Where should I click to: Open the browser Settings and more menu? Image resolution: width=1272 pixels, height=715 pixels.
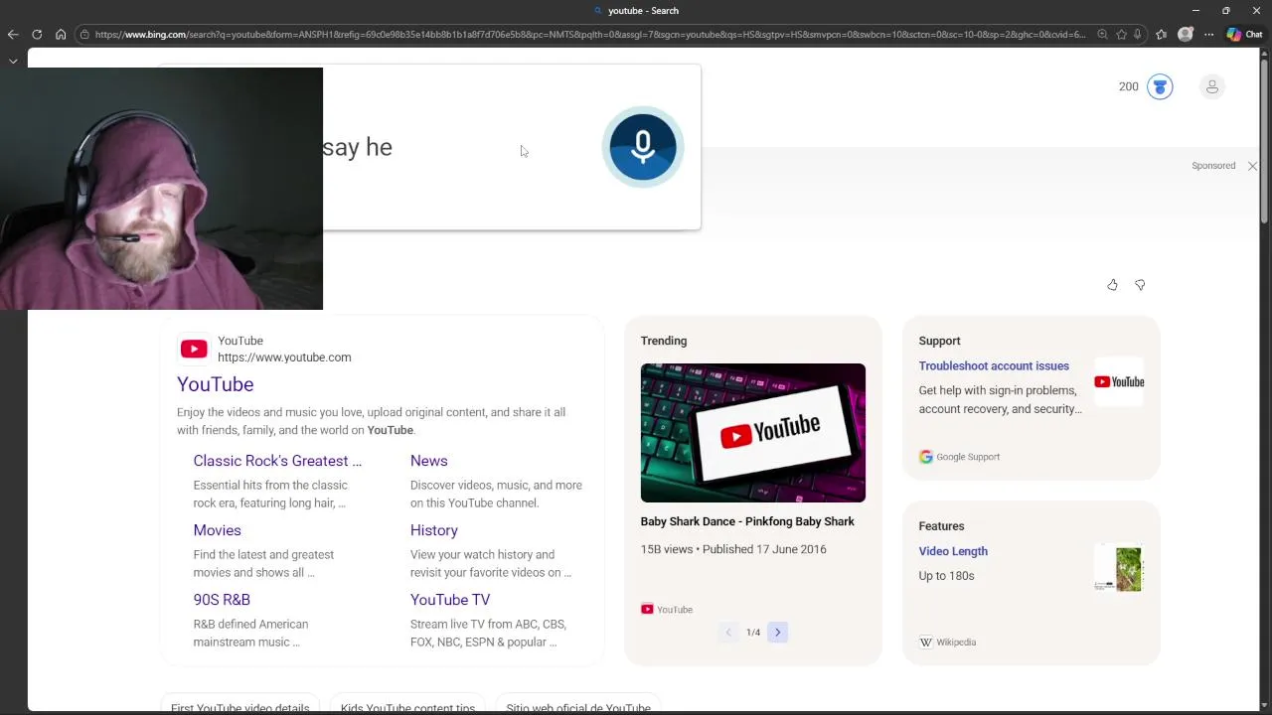click(x=1209, y=35)
